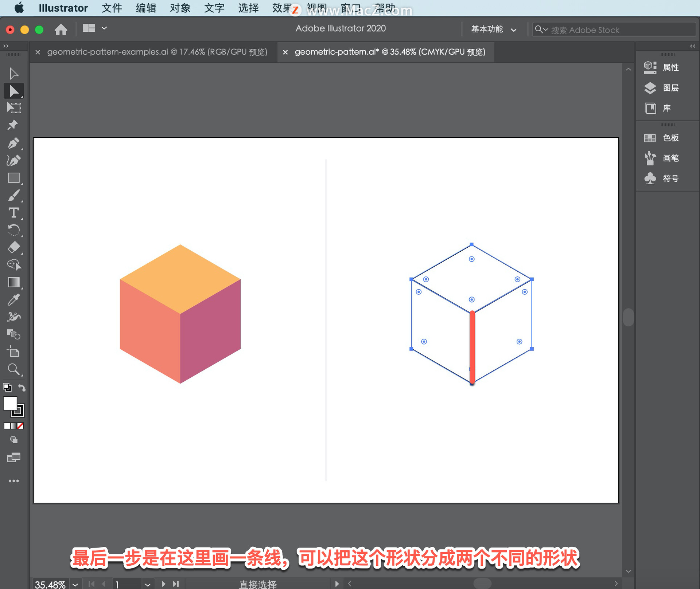Set the paint to solid Color mode
Screen dimensions: 700x589
7,426
